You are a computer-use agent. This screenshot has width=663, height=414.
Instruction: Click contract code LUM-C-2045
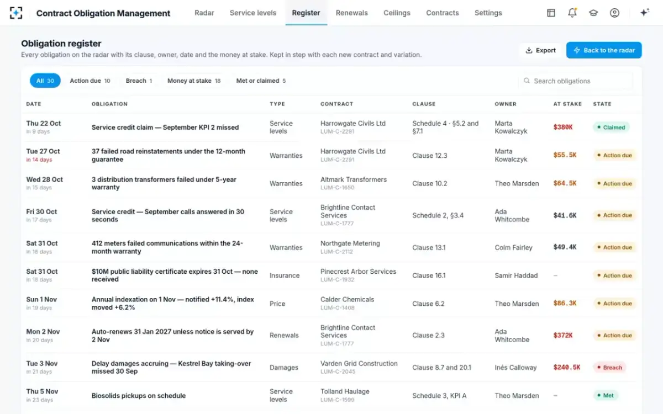(338, 372)
